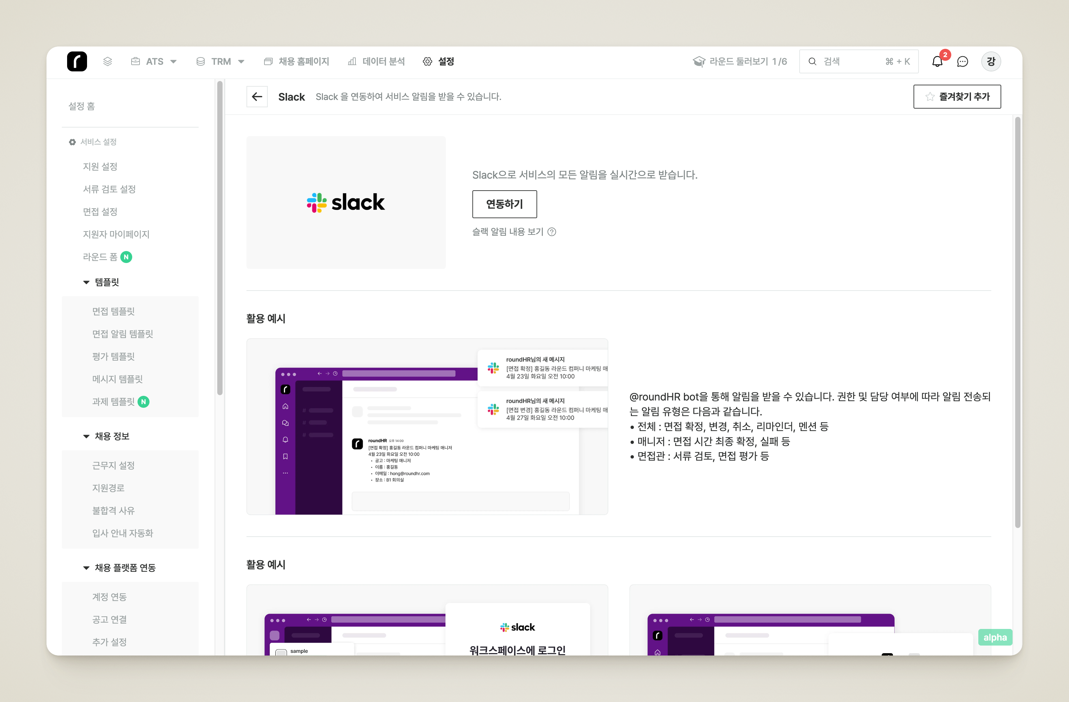Click the 라운드 둘러보기 graduation cap icon
This screenshot has width=1069, height=702.
click(699, 61)
